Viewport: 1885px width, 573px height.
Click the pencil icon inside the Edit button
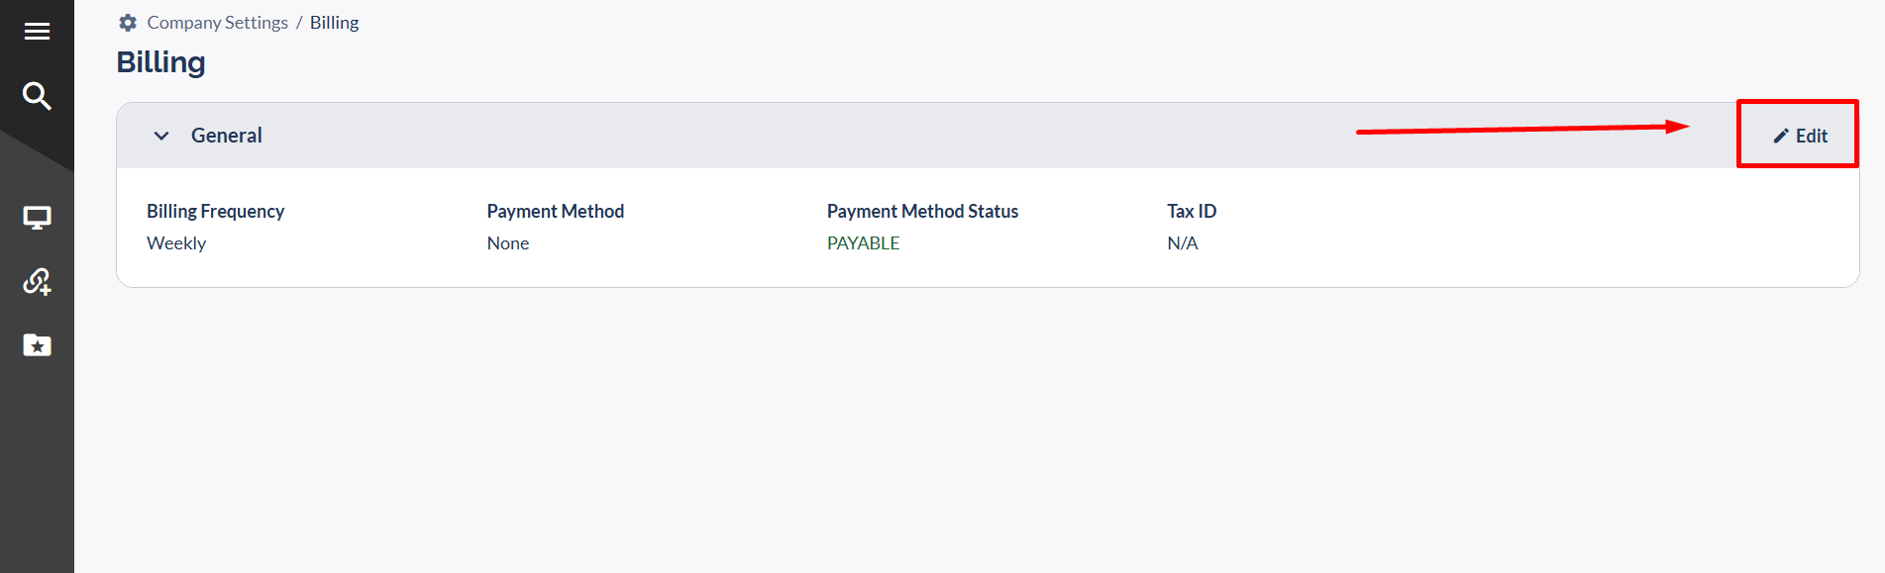coord(1781,135)
